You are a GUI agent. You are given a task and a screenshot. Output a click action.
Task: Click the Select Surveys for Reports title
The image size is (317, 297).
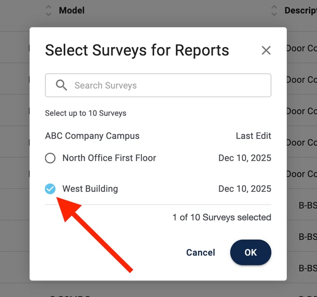[x=137, y=50]
